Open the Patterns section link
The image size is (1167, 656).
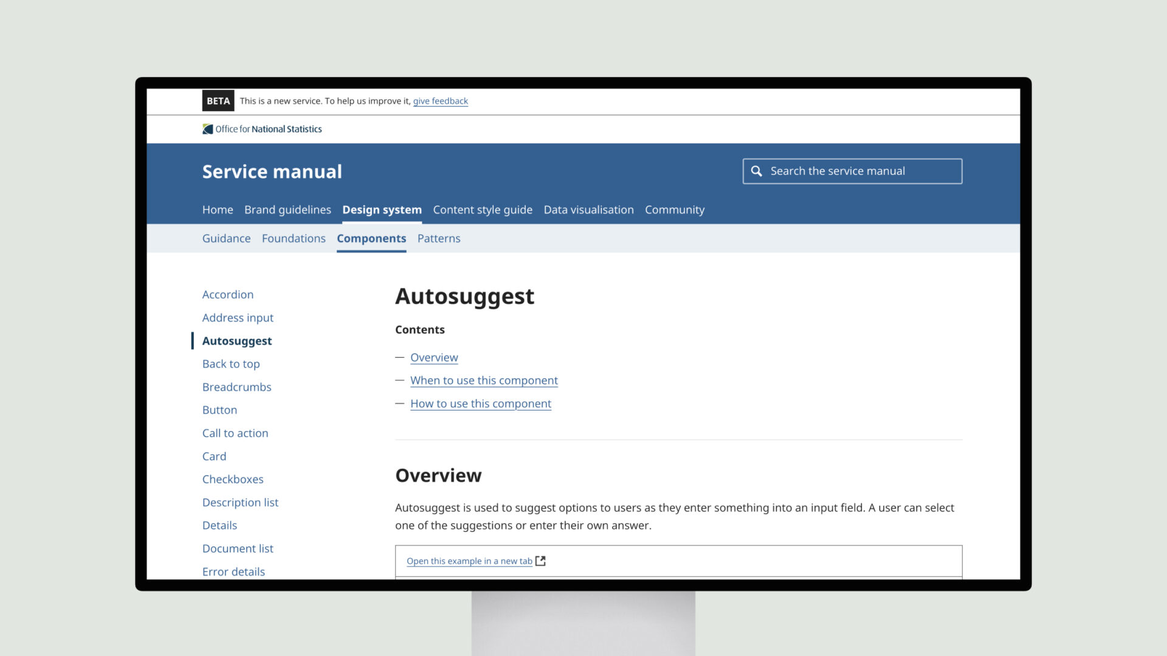pos(438,238)
